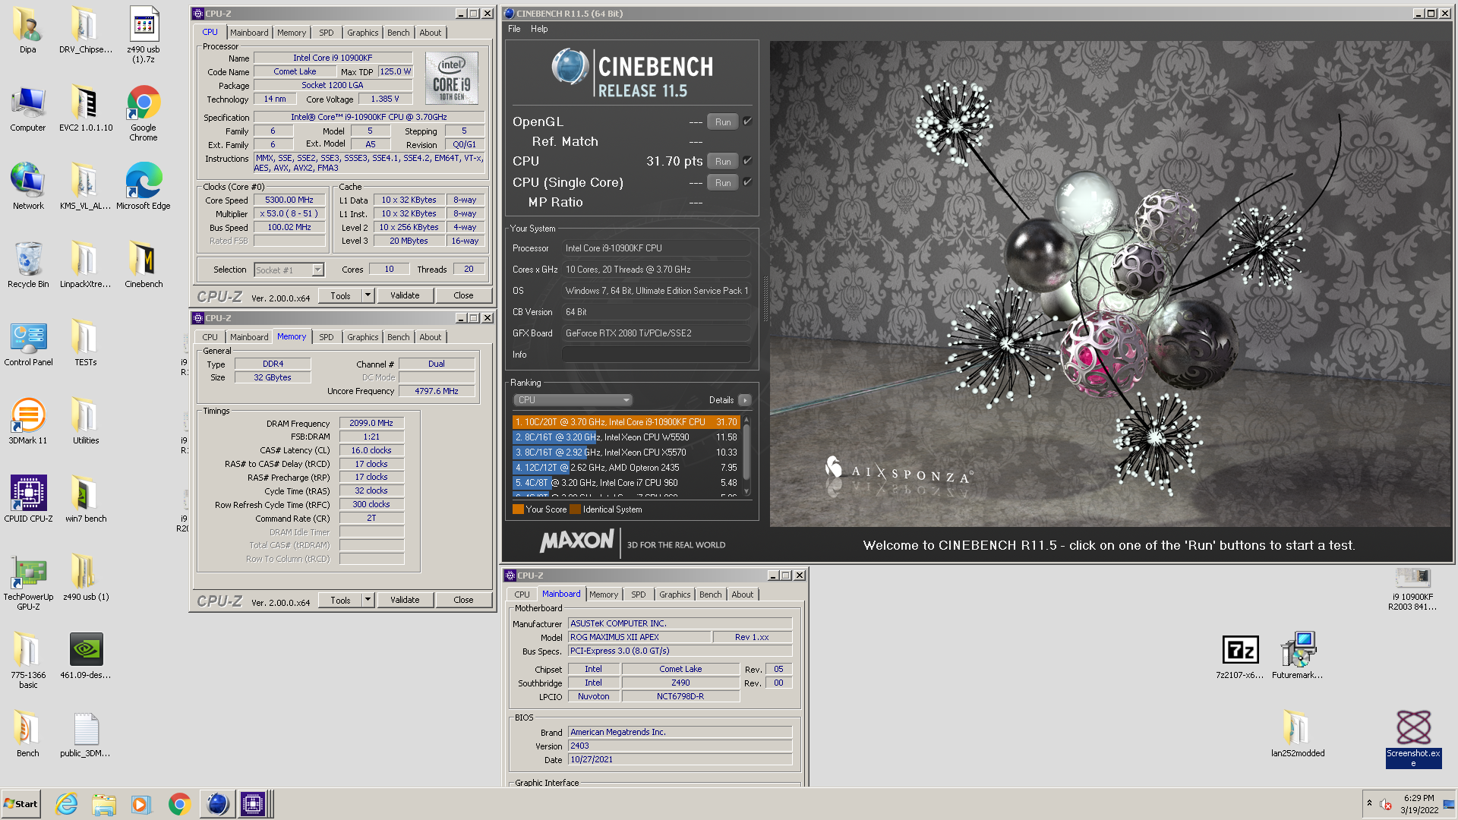Launch TechPowerUp GPU-Z shortcut
Viewport: 1458px width, 820px height.
(x=28, y=582)
